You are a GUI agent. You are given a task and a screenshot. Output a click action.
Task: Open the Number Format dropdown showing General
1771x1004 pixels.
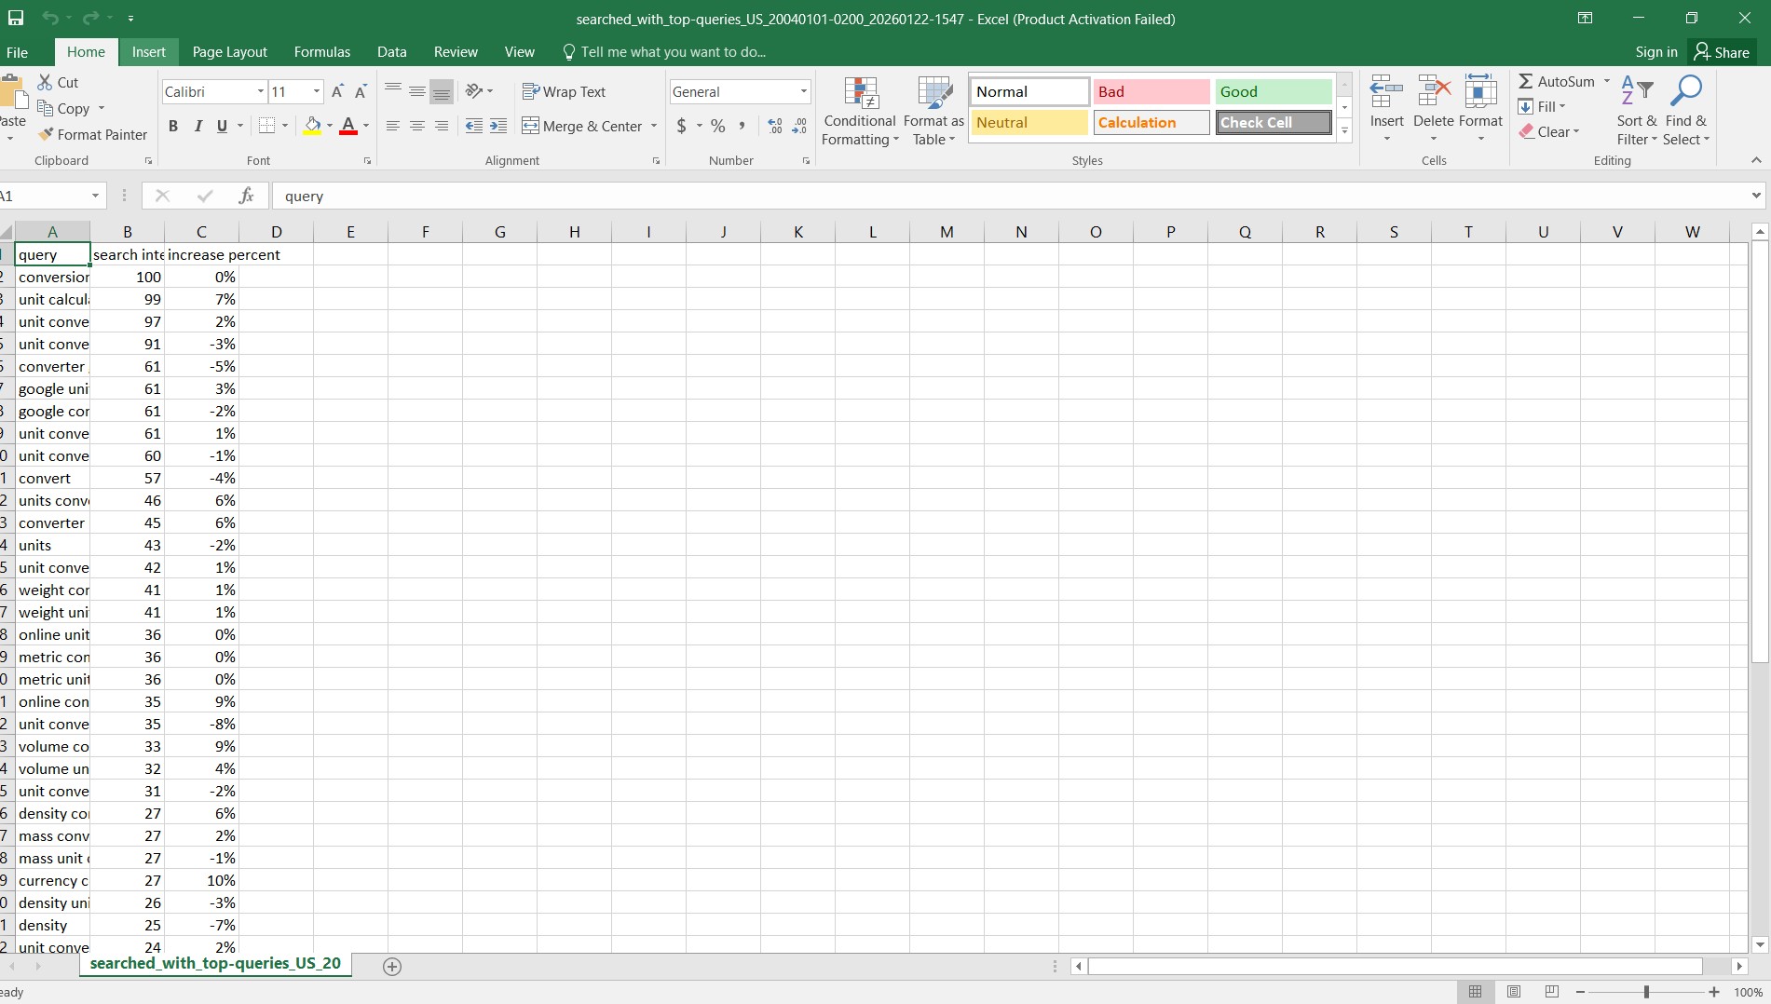pyautogui.click(x=802, y=91)
